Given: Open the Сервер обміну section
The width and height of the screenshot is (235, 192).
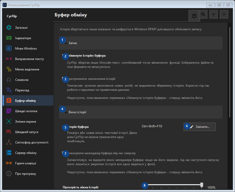Looking at the screenshot, I should [28, 153].
